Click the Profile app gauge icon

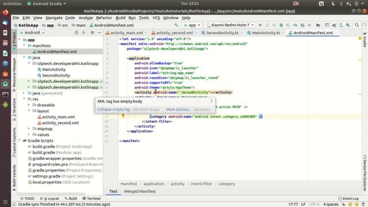(x=295, y=25)
